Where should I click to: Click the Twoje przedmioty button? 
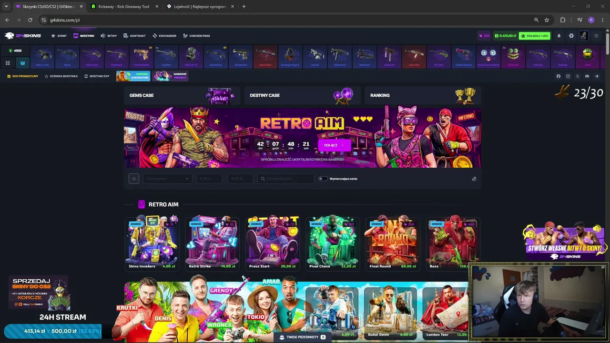[303, 337]
